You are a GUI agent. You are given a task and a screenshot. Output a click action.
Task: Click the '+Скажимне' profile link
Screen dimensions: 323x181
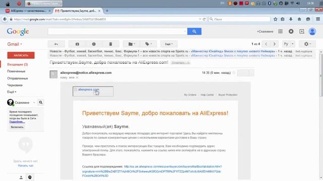click(x=265, y=31)
